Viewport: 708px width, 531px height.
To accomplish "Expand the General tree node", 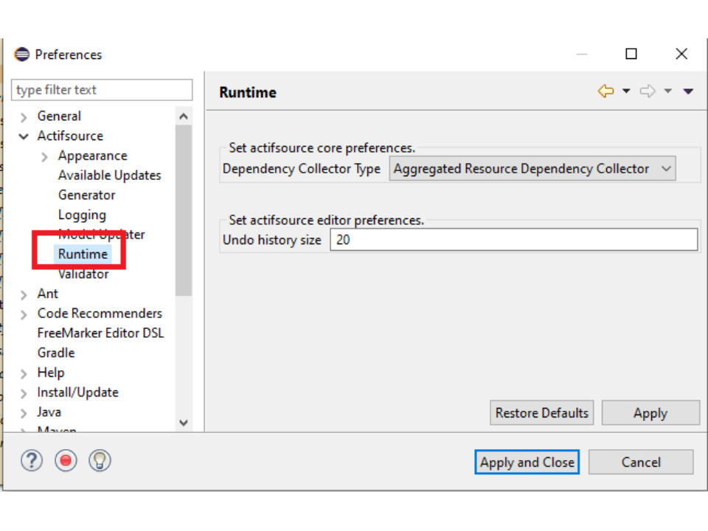I will (x=24, y=117).
